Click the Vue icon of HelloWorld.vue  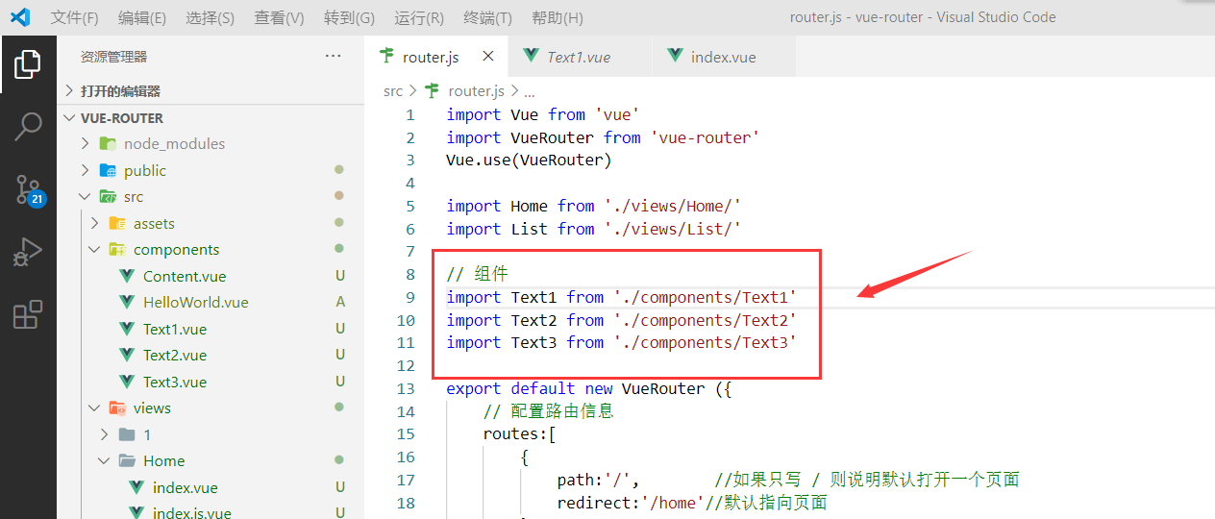click(127, 302)
